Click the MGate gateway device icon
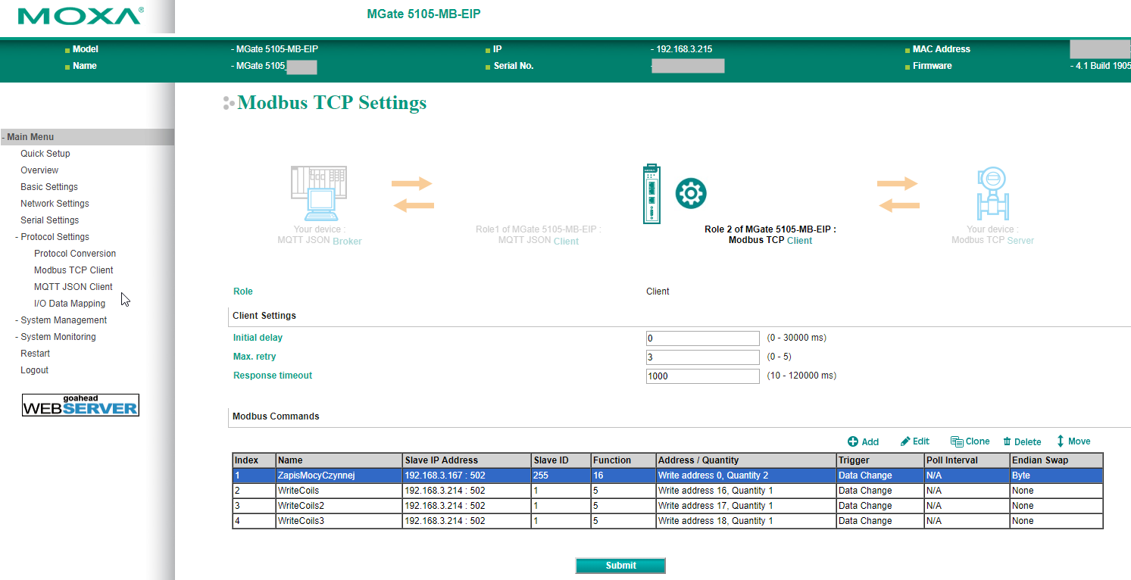 tap(651, 194)
